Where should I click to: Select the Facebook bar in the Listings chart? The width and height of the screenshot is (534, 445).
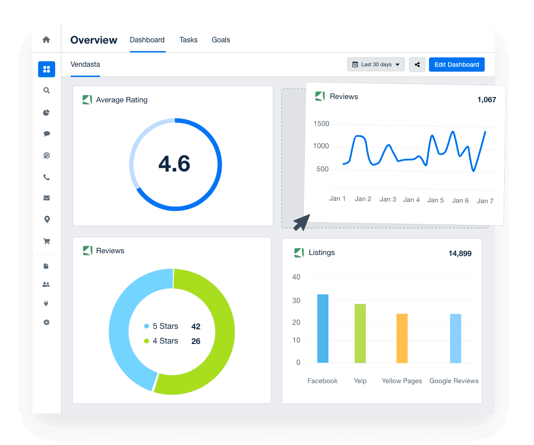tap(322, 328)
